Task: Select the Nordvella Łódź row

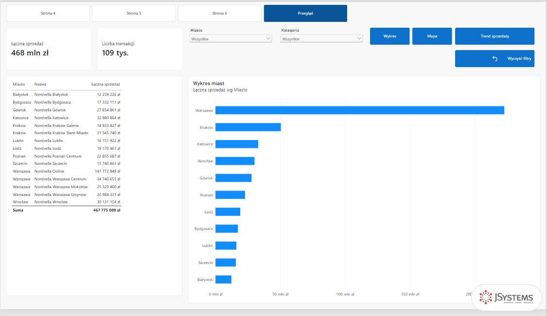Action: pyautogui.click(x=66, y=148)
